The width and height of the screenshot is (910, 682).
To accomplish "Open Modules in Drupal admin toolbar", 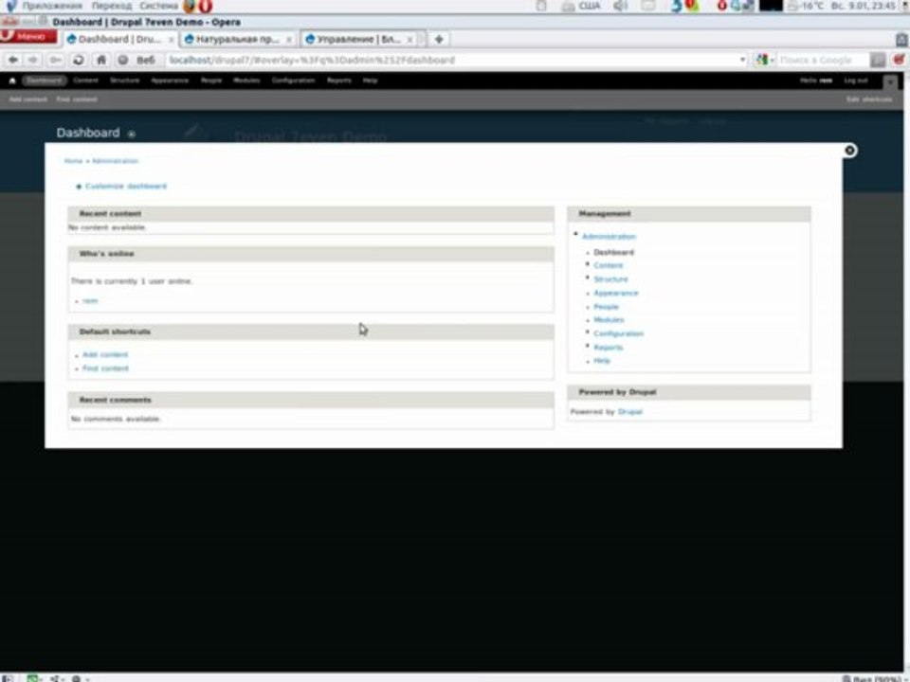I will (x=246, y=81).
